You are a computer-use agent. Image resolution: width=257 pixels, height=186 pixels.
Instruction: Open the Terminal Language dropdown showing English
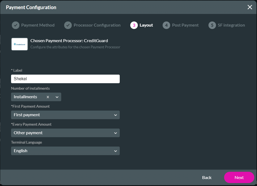[65, 151]
